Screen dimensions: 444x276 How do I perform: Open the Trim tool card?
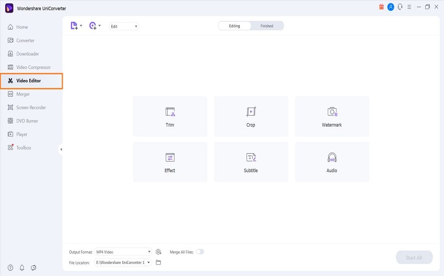tap(170, 117)
